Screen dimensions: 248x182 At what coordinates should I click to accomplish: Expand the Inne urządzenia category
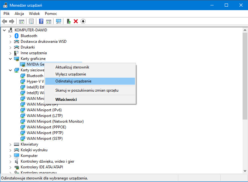click(x=10, y=53)
